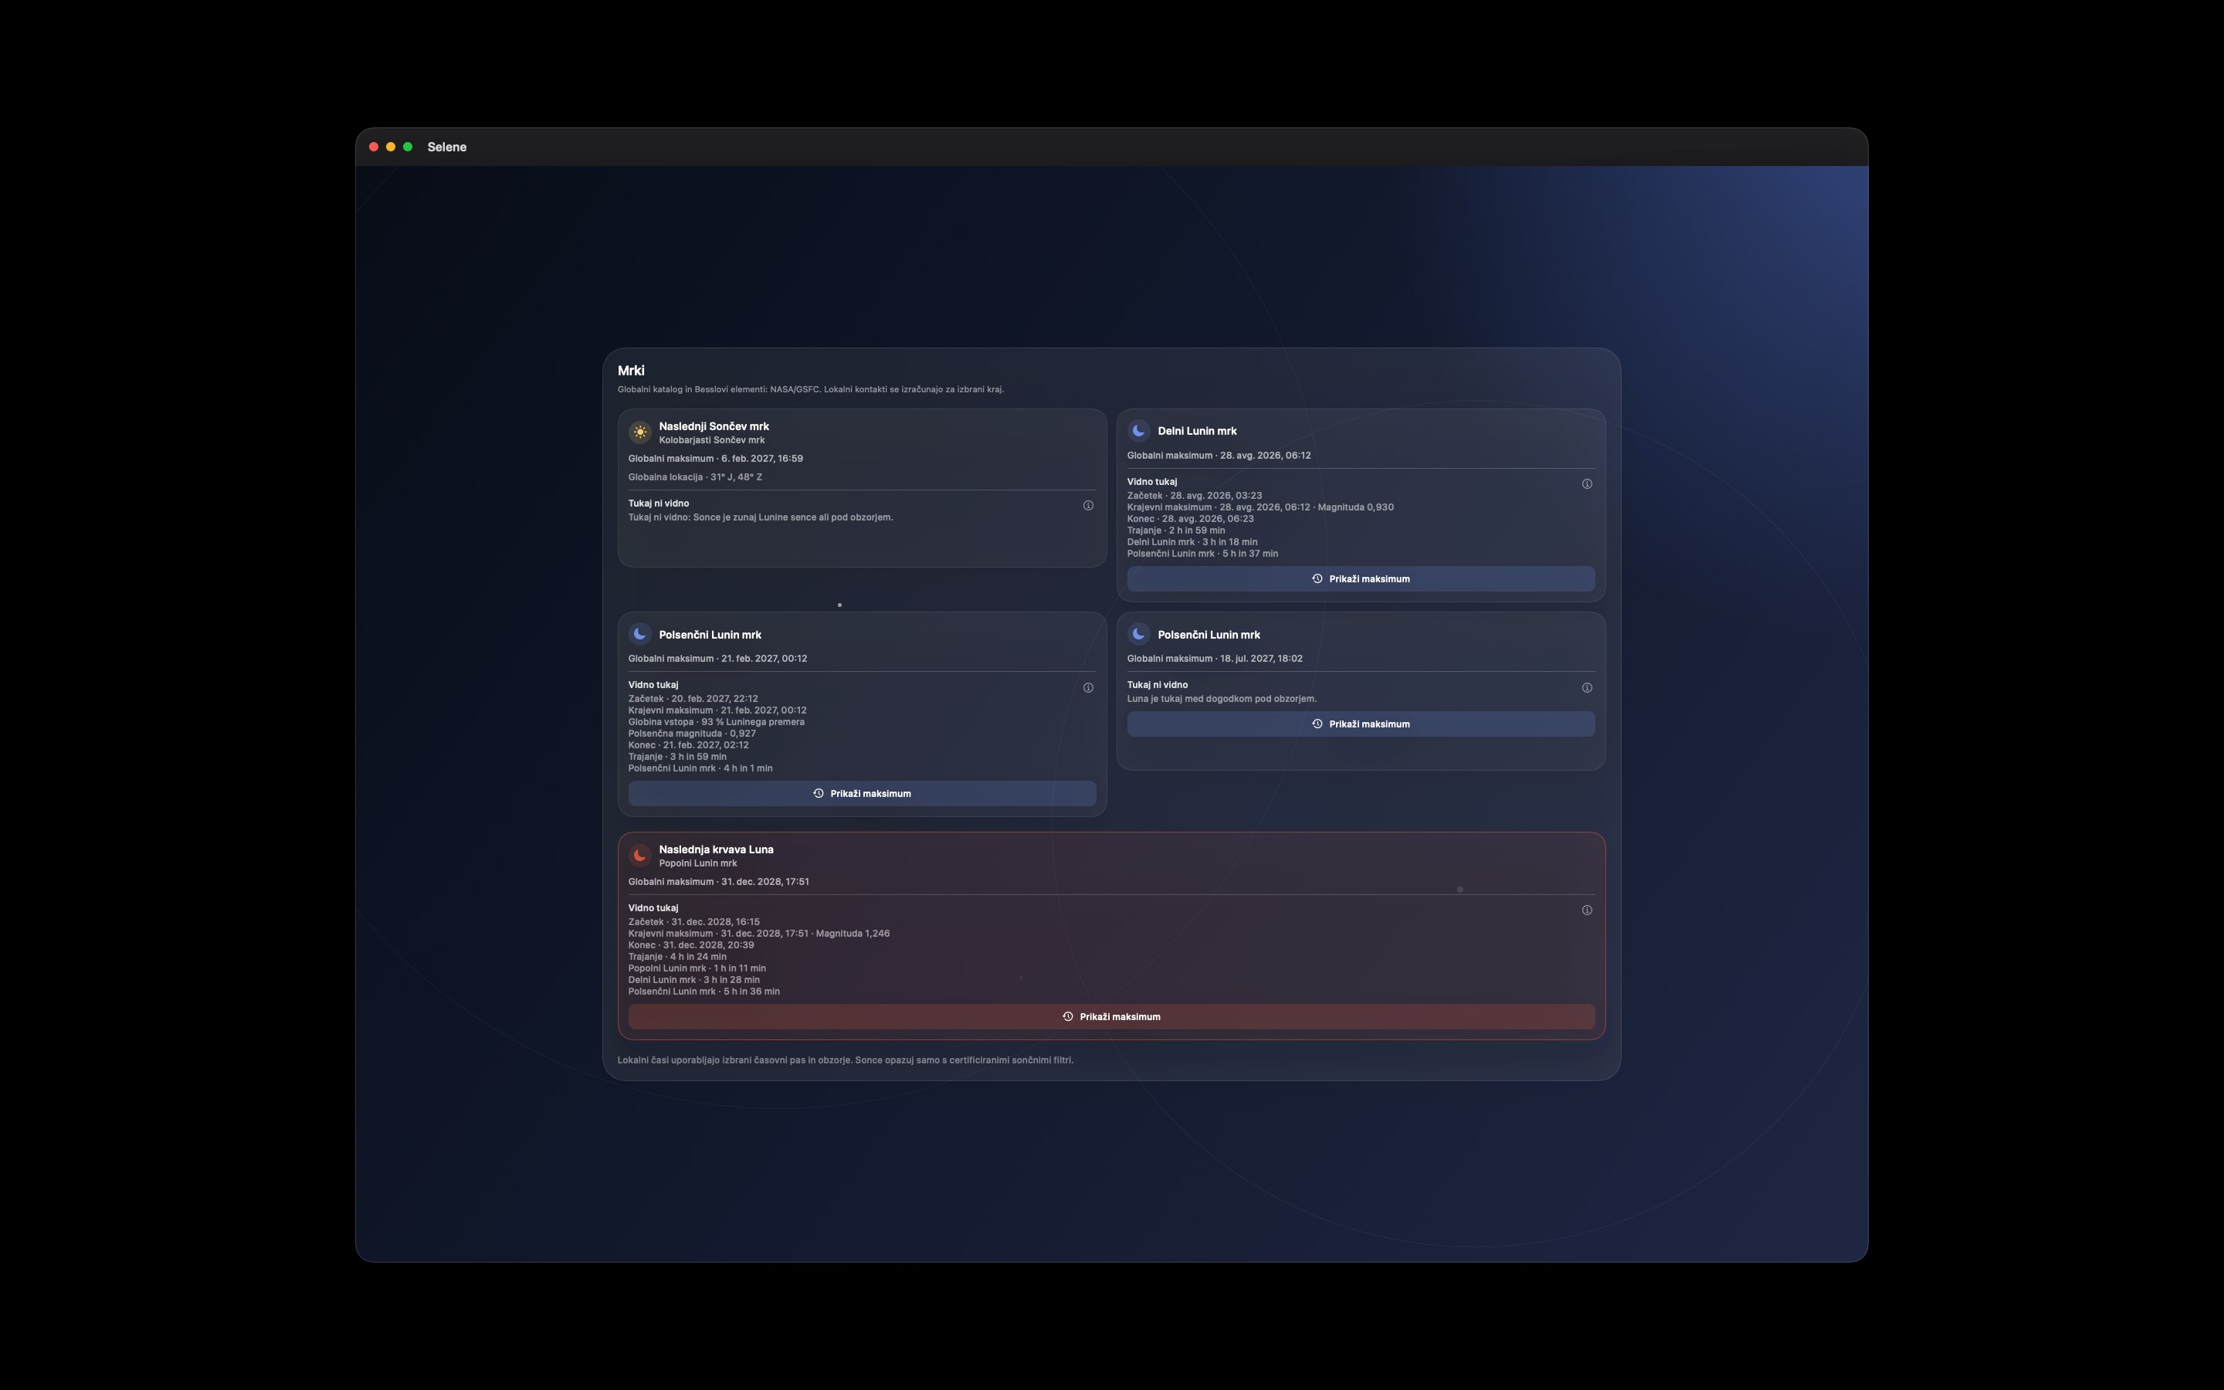Show maximum for 28. avg. 2026 eclipse

[1361, 579]
